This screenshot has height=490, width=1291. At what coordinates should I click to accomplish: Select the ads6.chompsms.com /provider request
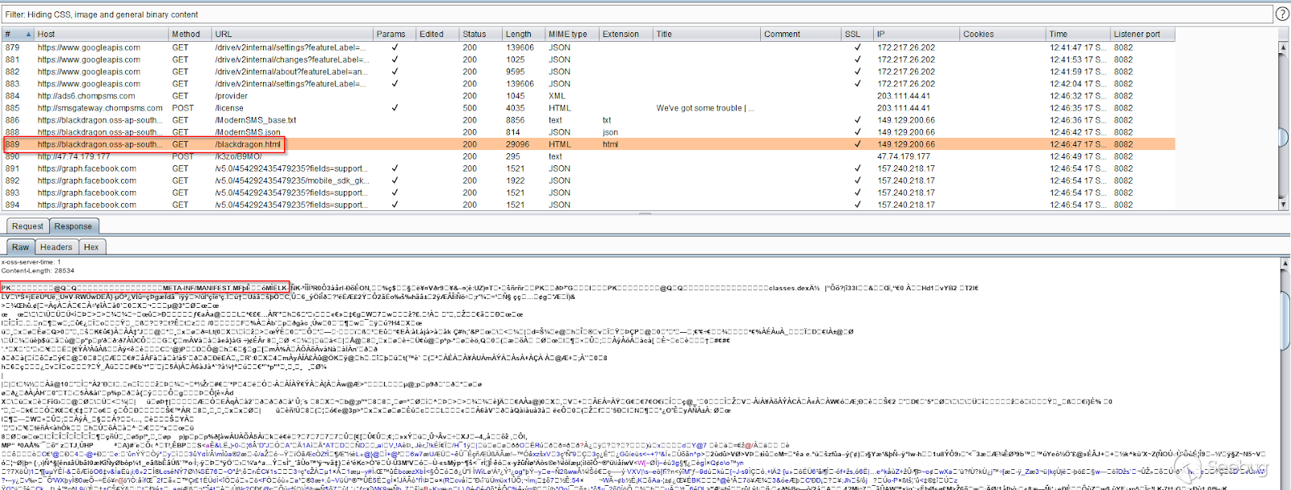[242, 96]
